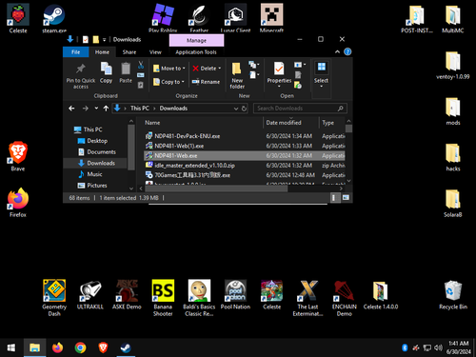476x357 pixels.
Task: Open Chrome from the taskbar
Action: coord(80,347)
